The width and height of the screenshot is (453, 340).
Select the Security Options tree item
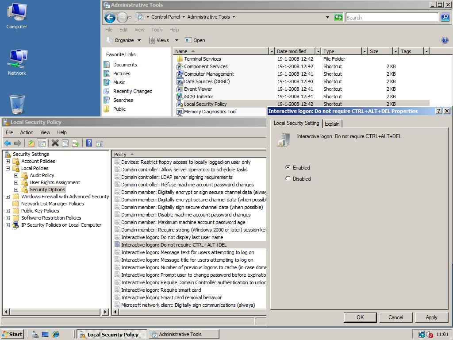(x=47, y=189)
